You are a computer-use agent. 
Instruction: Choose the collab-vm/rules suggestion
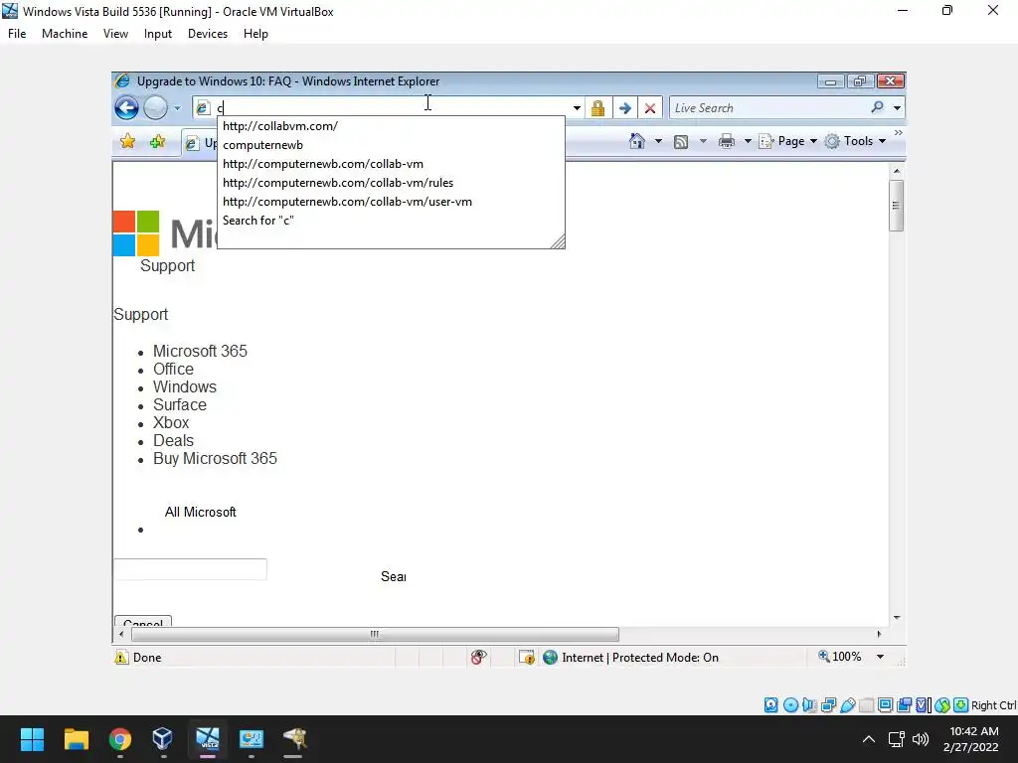pos(391,183)
